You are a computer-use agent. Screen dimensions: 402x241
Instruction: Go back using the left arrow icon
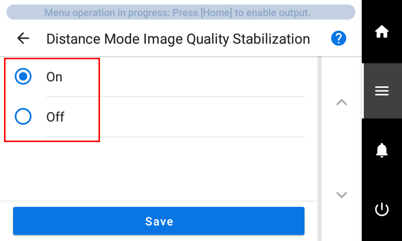click(23, 39)
